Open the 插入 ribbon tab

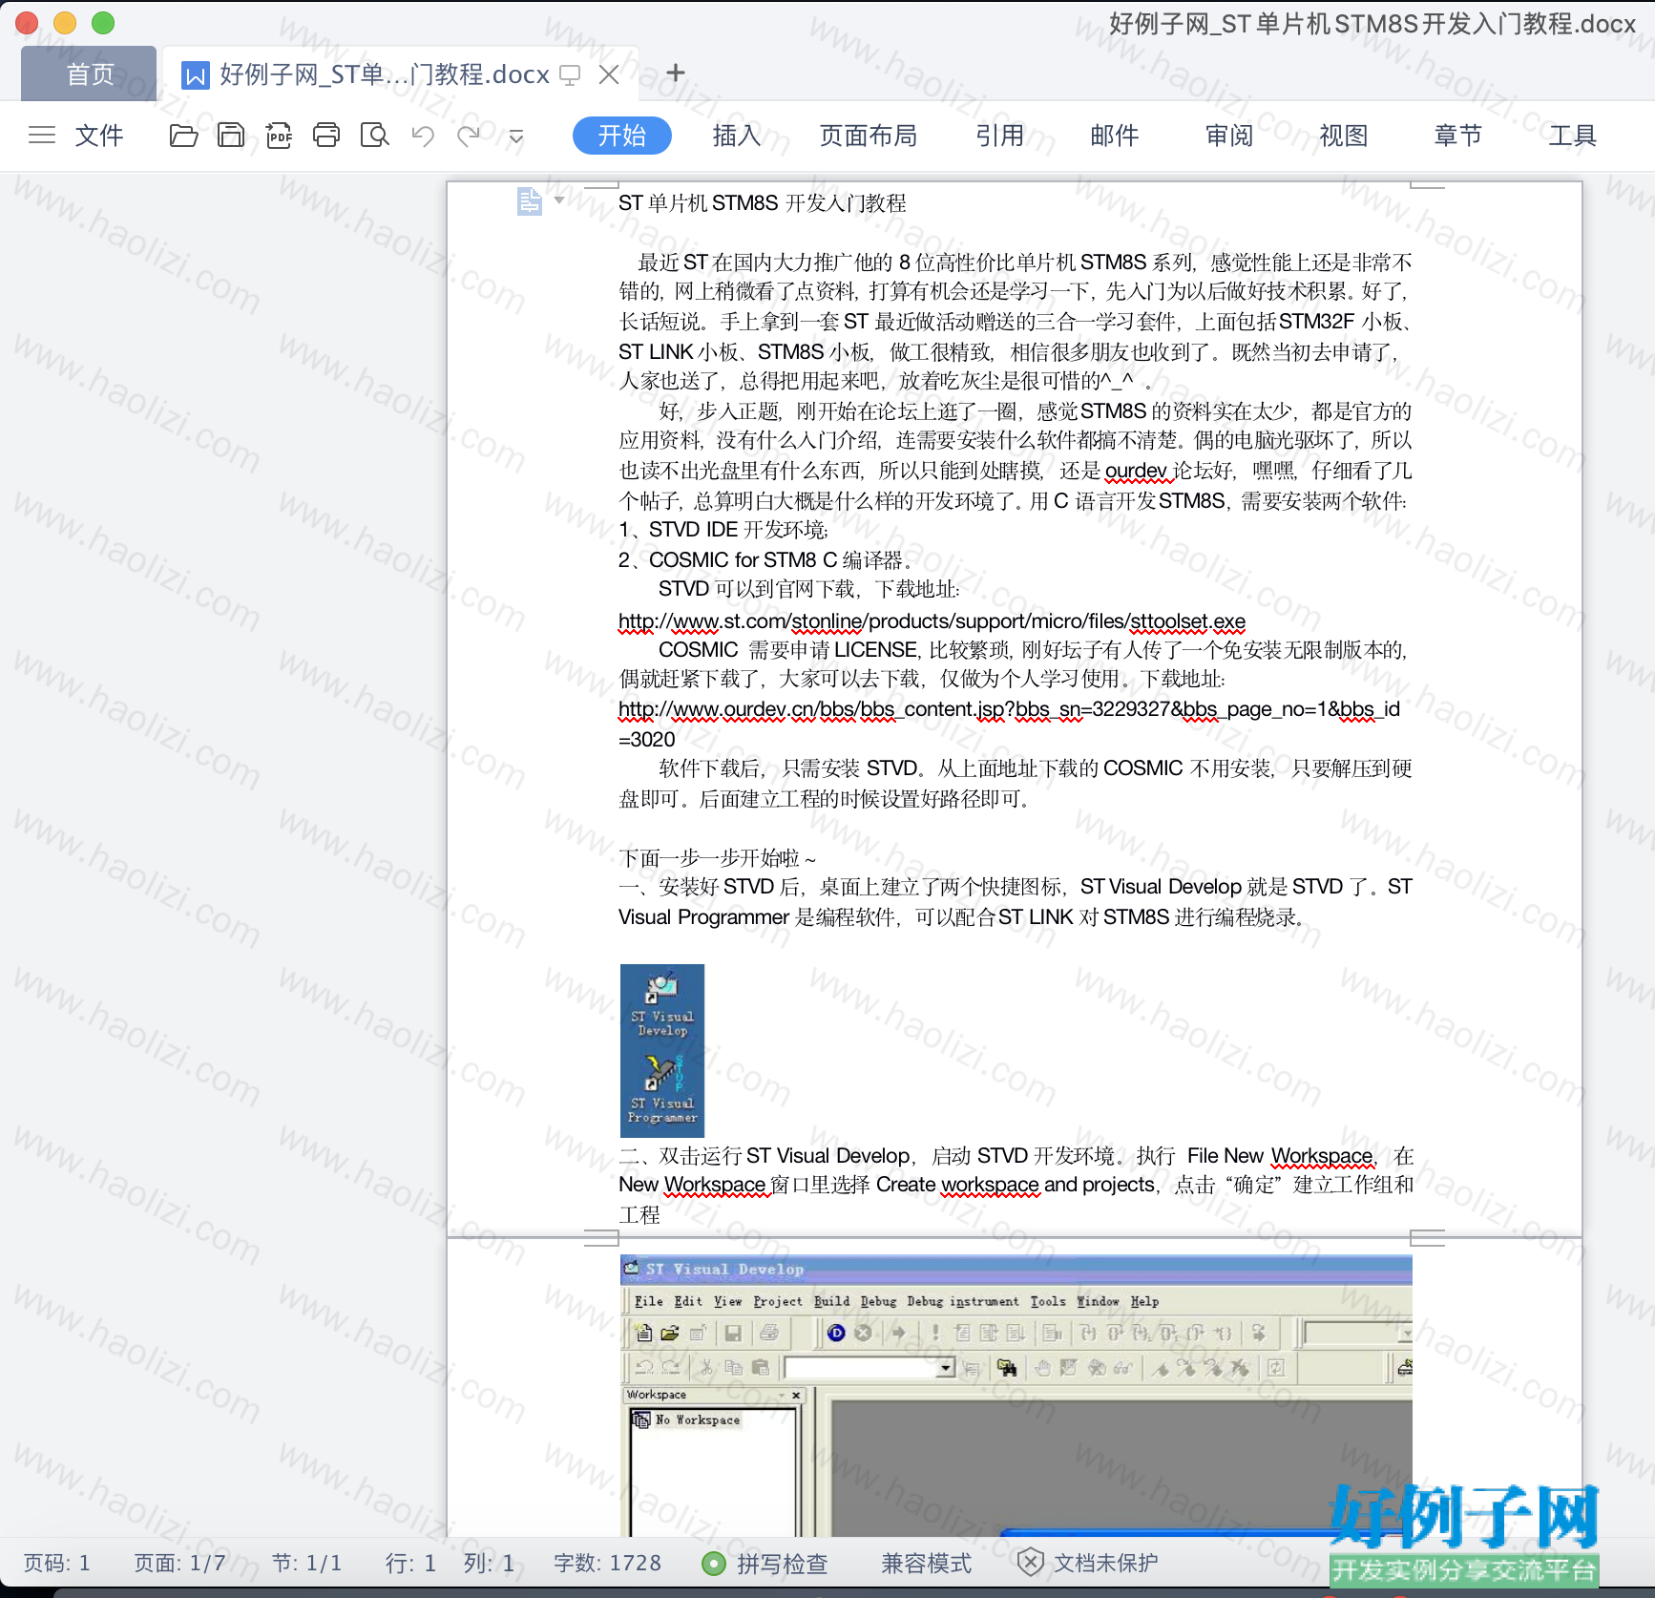pos(737,136)
